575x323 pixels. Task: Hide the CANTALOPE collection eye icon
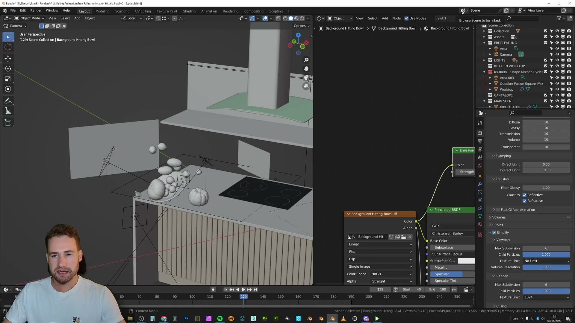pyautogui.click(x=557, y=95)
